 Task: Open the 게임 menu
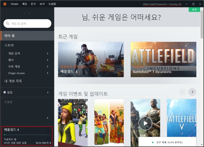point(24,4)
